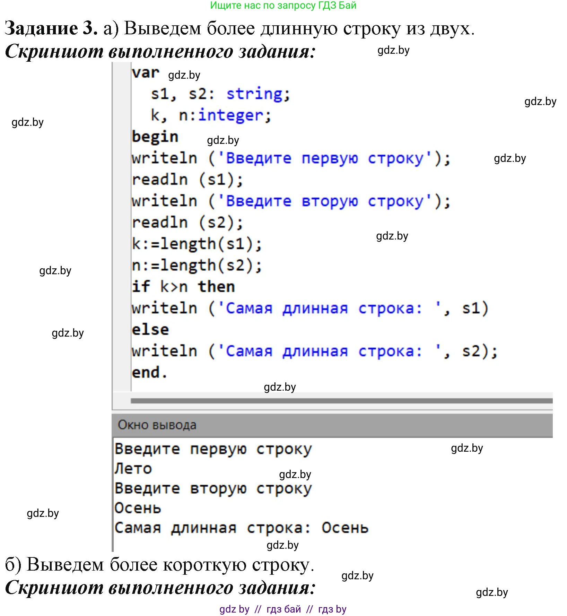This screenshot has width=567, height=616.
Task: Click output 'Введите вторую строку' line
Action: (x=213, y=489)
